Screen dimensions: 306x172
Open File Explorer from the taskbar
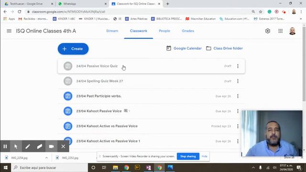(x=115, y=168)
